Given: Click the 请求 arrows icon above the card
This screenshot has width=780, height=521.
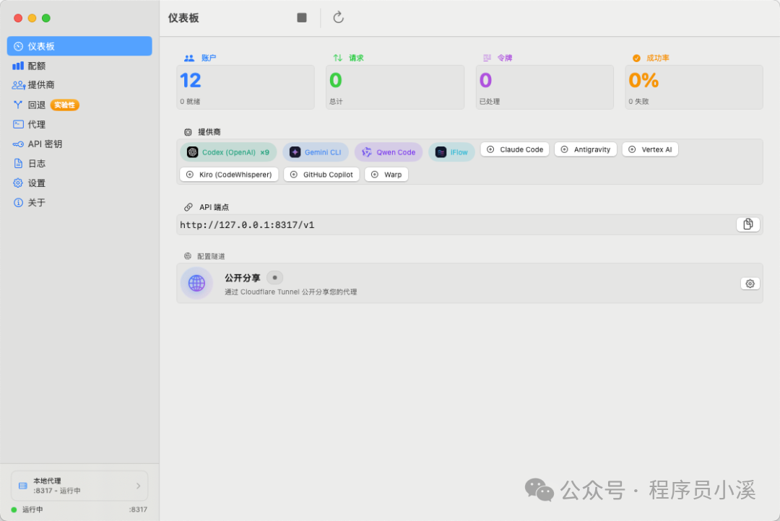Looking at the screenshot, I should click(x=338, y=58).
